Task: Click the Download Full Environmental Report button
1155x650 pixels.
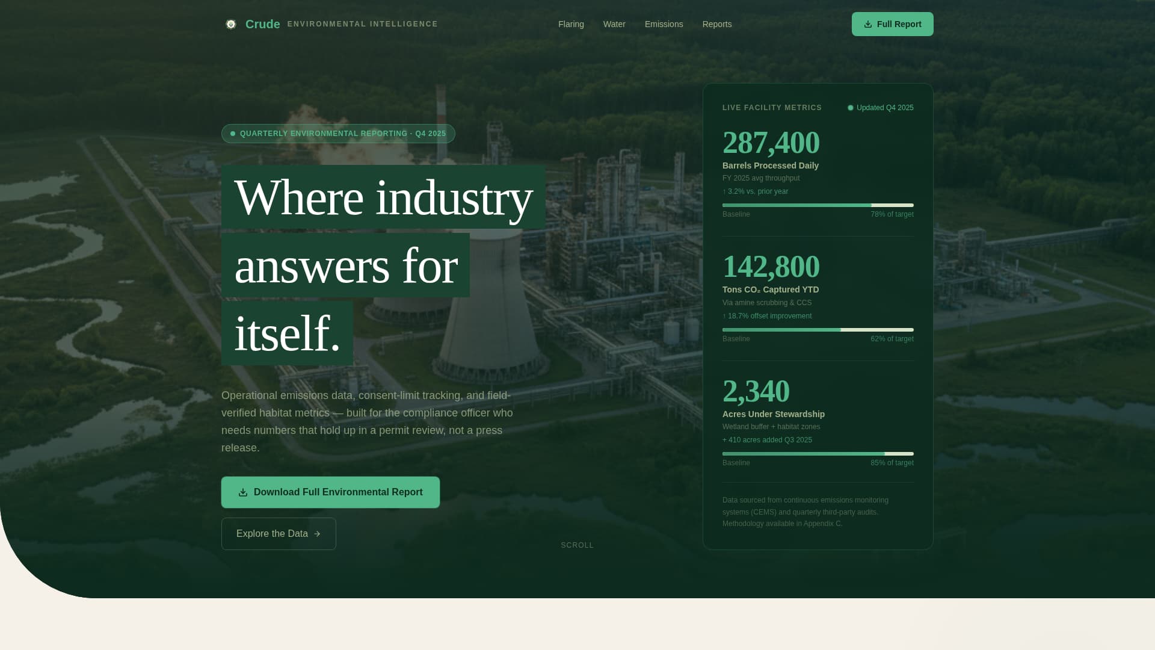Action: pos(330,492)
